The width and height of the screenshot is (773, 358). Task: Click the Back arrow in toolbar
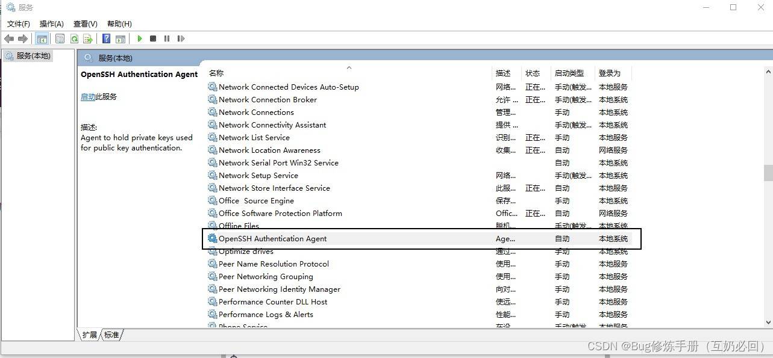(x=9, y=39)
